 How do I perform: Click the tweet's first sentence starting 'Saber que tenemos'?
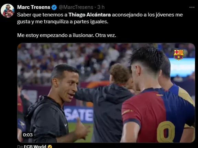tap(100, 18)
